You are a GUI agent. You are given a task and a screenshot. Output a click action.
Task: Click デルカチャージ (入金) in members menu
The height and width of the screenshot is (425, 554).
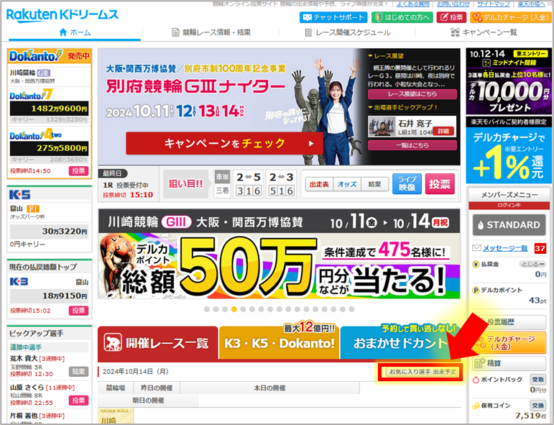coord(509,342)
